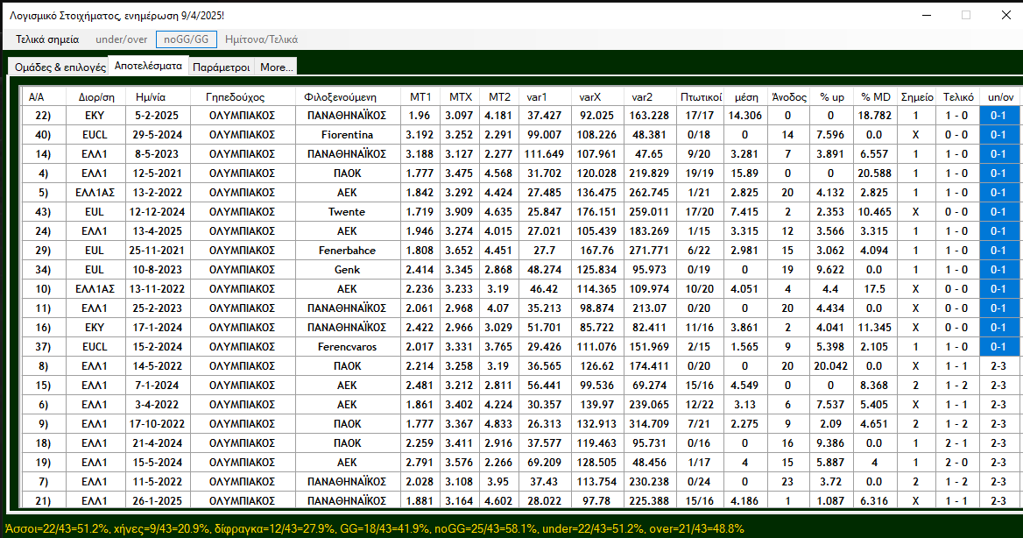Select the under/over menu item
This screenshot has height=538, width=1023.
[122, 39]
